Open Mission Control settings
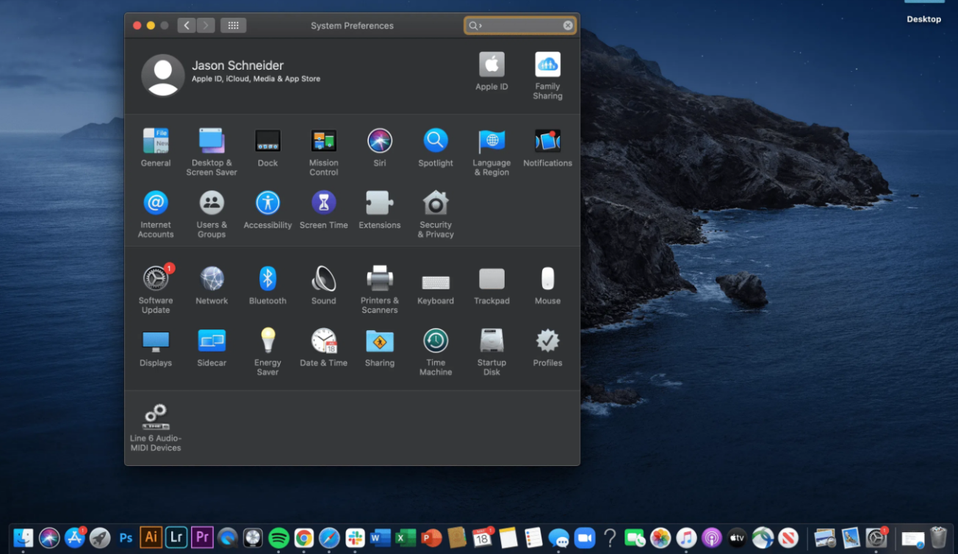The width and height of the screenshot is (958, 554). coord(323,141)
